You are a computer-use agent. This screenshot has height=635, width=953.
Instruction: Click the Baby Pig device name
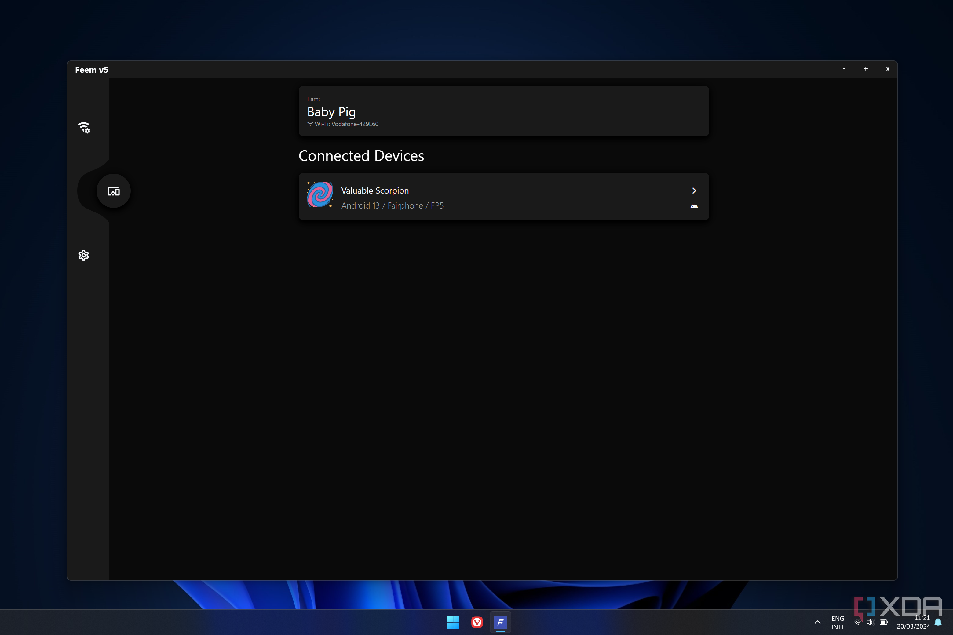[x=331, y=112]
